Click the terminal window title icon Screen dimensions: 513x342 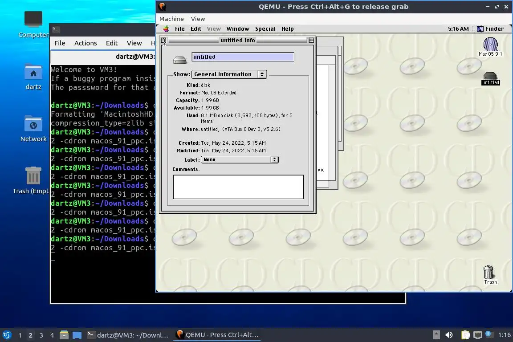[x=56, y=29]
